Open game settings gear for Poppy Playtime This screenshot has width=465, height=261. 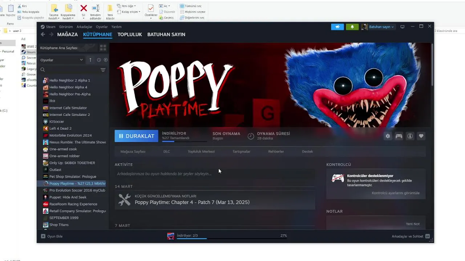(x=388, y=136)
